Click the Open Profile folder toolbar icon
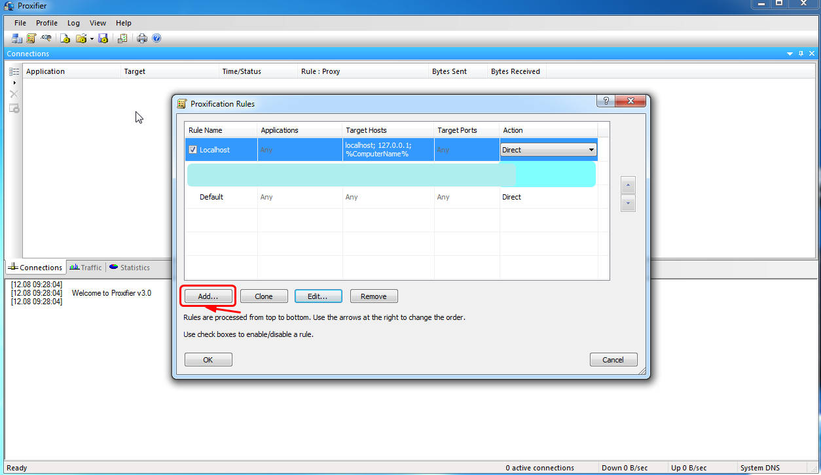This screenshot has width=821, height=475. coord(81,39)
